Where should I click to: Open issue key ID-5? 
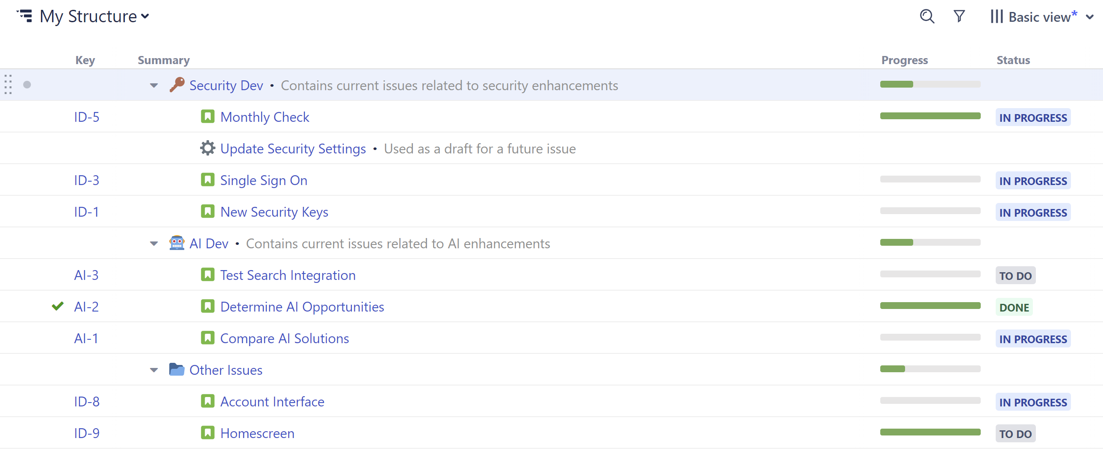[x=86, y=117]
